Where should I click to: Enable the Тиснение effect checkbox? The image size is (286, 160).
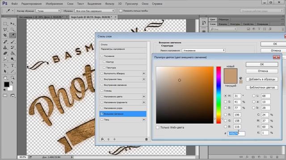coord(102,56)
